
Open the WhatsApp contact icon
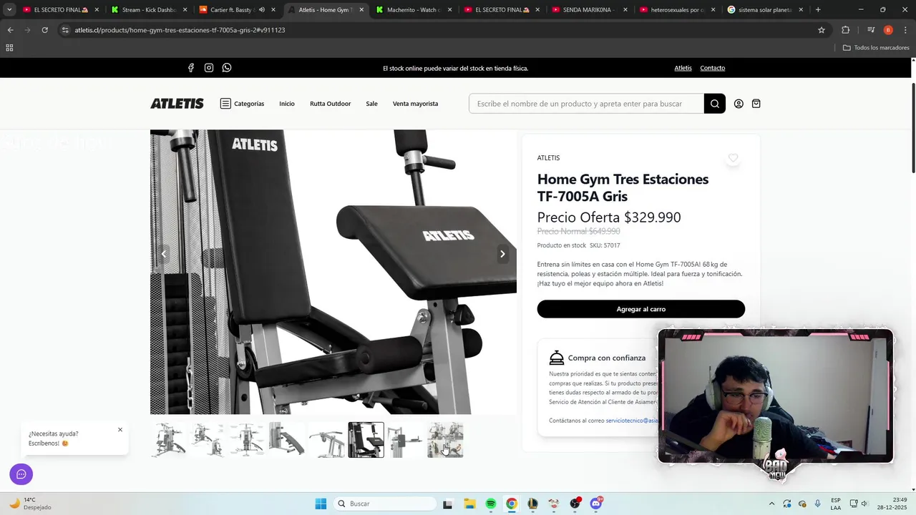pyautogui.click(x=227, y=68)
